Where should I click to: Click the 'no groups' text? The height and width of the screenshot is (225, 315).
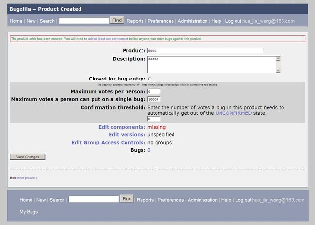pyautogui.click(x=159, y=143)
